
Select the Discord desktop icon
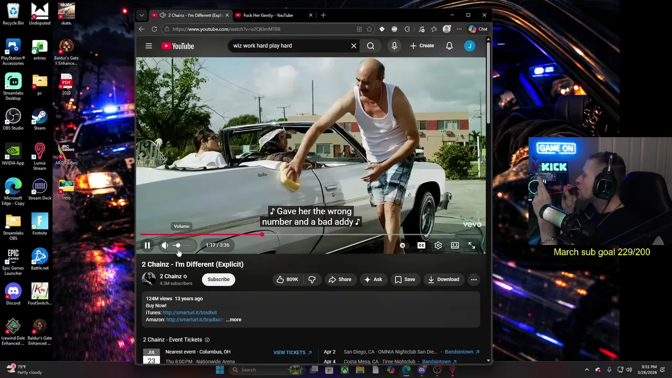[x=13, y=294]
